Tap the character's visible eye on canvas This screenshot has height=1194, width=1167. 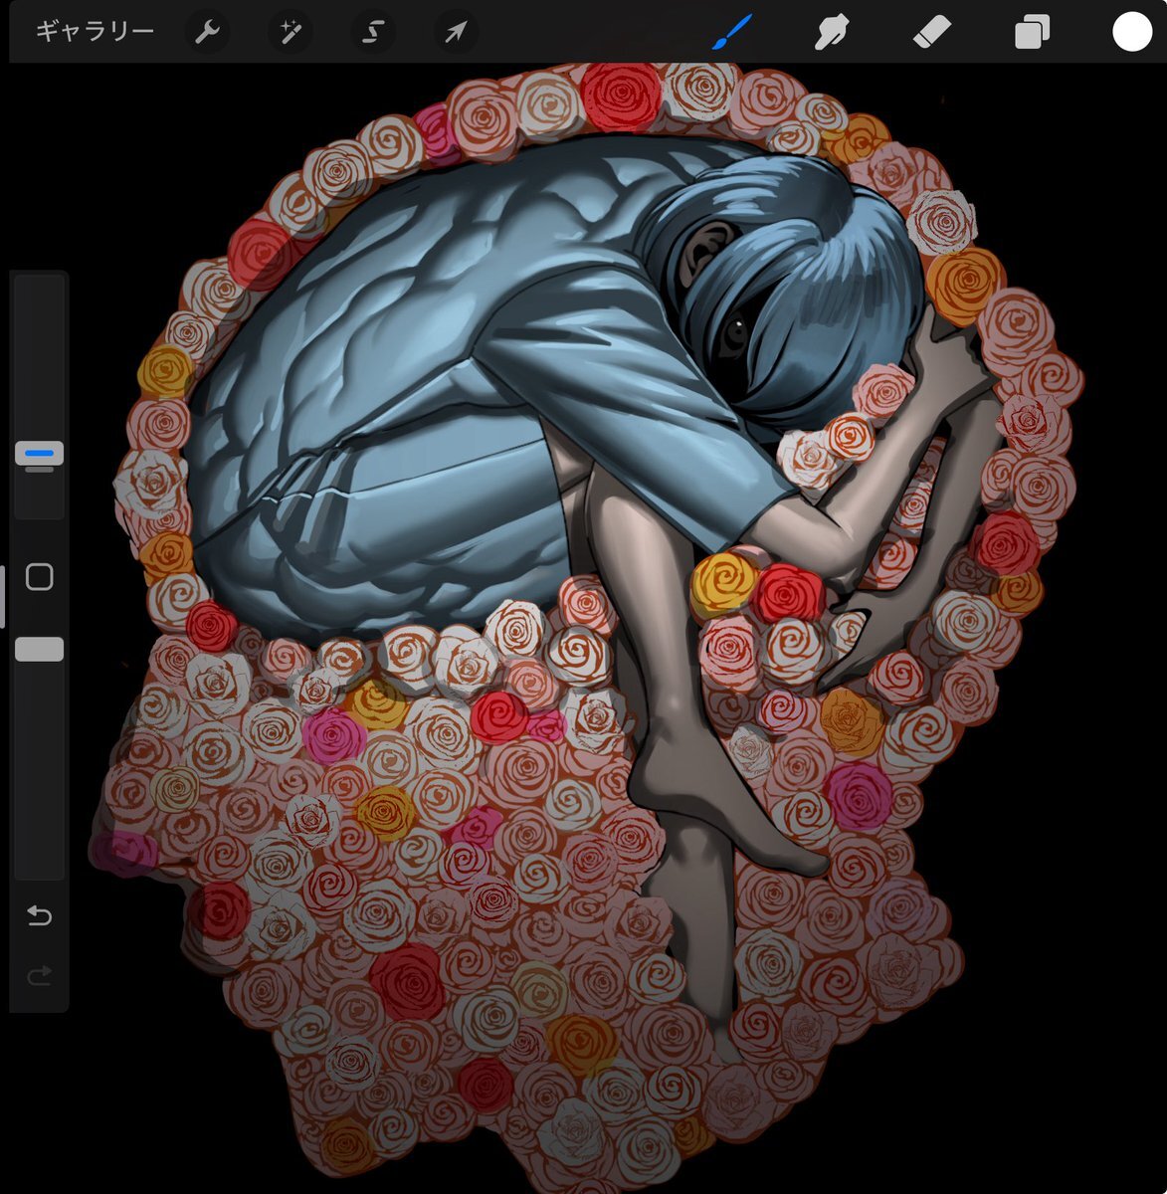pyautogui.click(x=734, y=330)
